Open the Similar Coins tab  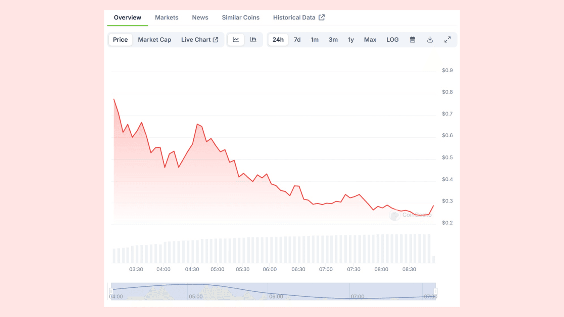pyautogui.click(x=241, y=17)
